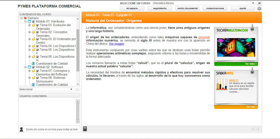This screenshot has height=139, width=280.
Task: Toggle Tema 06 Los Dispositivos III checkbox
Action: [38, 57]
